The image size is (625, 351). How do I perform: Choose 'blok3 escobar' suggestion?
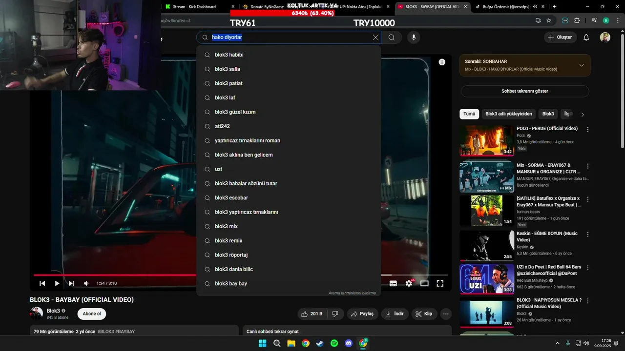(289, 198)
